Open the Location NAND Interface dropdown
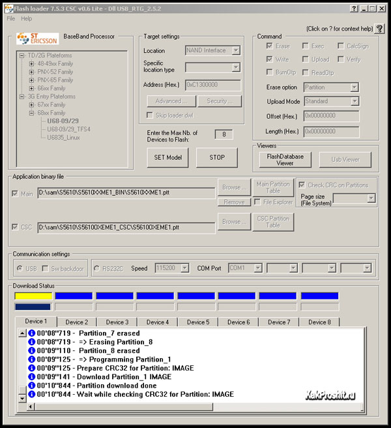This screenshot has width=391, height=428. pos(235,50)
